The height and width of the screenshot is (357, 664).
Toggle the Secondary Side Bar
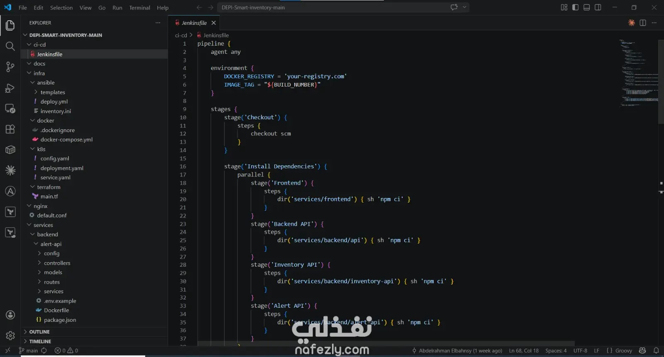click(598, 7)
